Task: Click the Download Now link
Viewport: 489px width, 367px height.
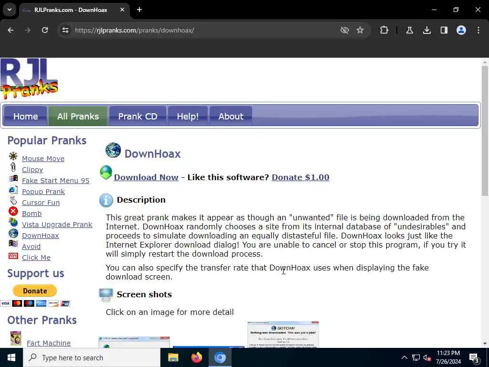Action: pyautogui.click(x=146, y=177)
